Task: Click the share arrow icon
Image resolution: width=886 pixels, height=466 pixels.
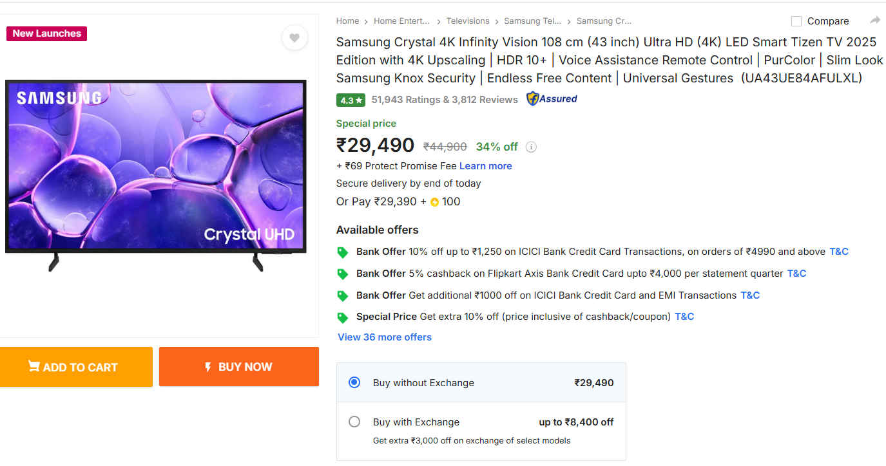Action: click(875, 21)
